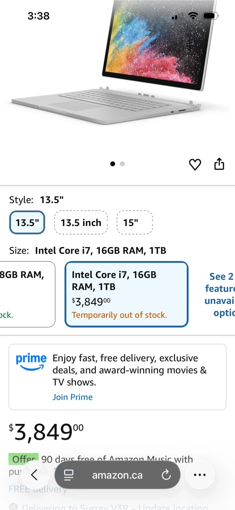The height and width of the screenshot is (510, 235).
Task: Tap the battery icon in status bar
Action: click(211, 16)
